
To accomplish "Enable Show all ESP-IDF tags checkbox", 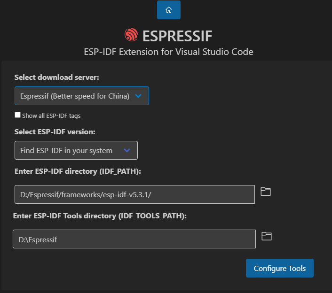I will [18, 115].
